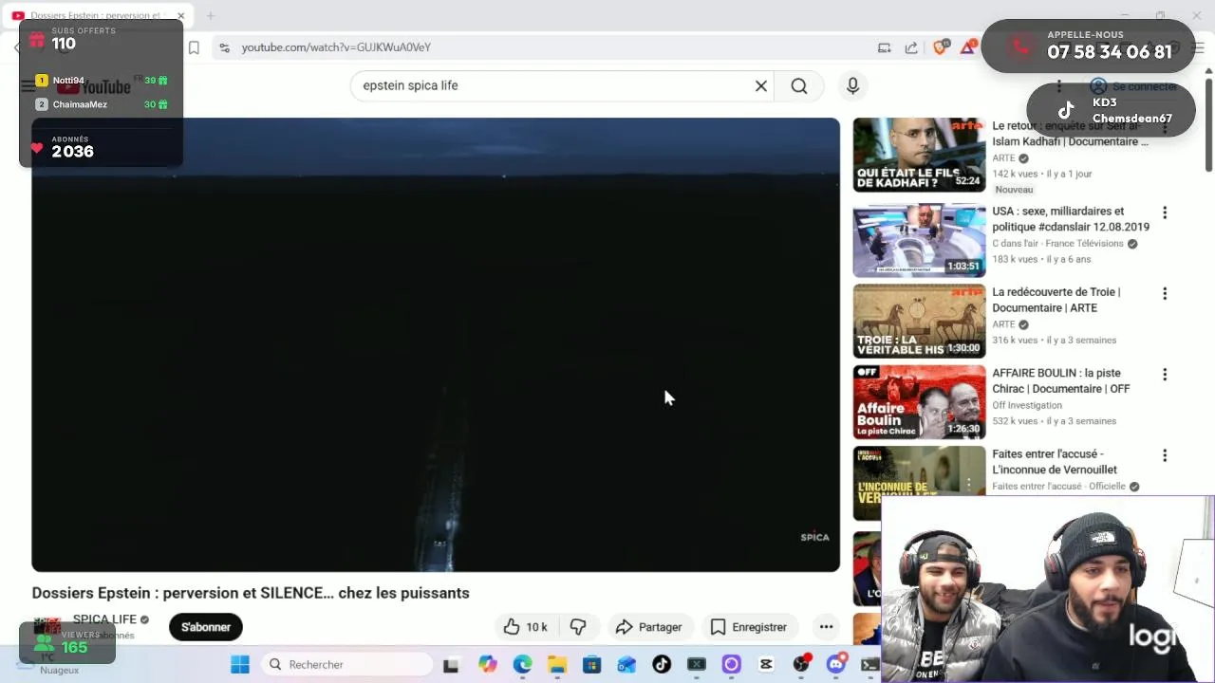The width and height of the screenshot is (1215, 683).
Task: Open ARTE channel under Kadhafi video
Action: click(x=1003, y=158)
